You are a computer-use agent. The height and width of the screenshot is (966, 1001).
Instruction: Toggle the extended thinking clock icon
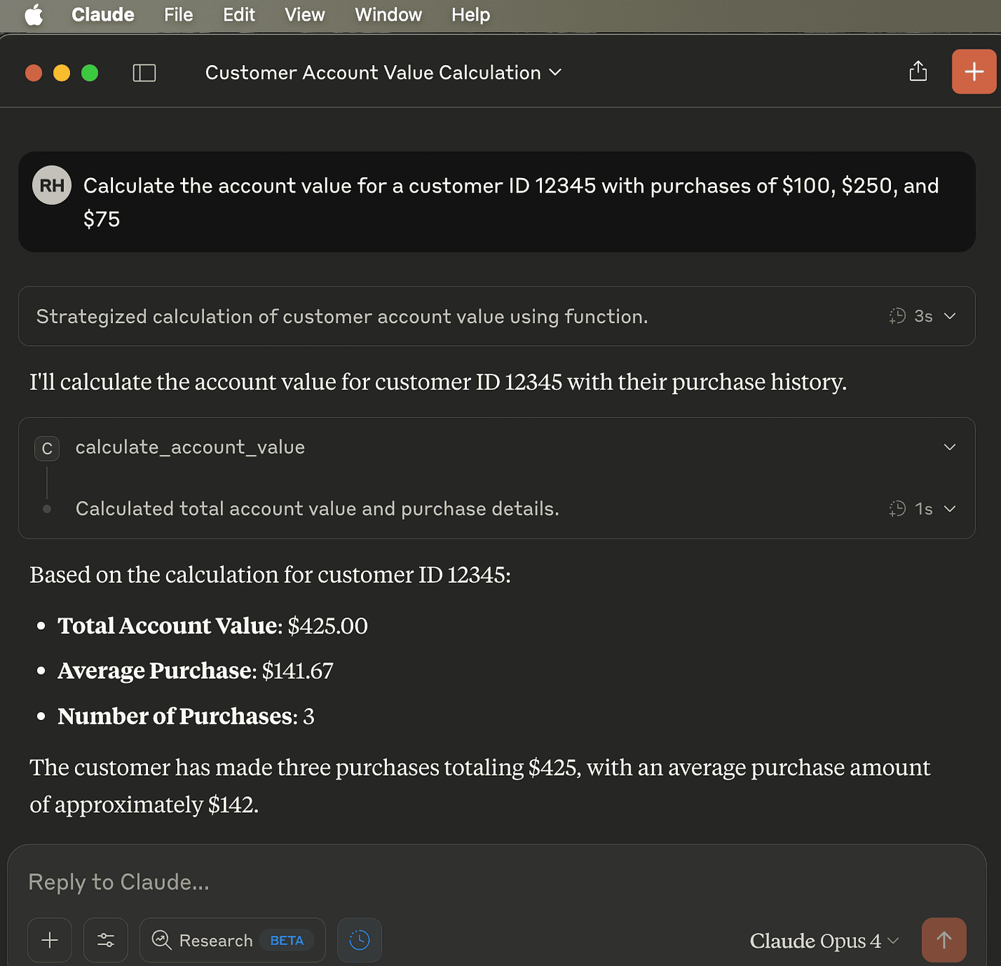click(360, 940)
